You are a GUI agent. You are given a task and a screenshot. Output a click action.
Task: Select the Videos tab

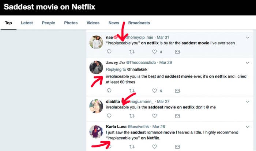click(93, 23)
